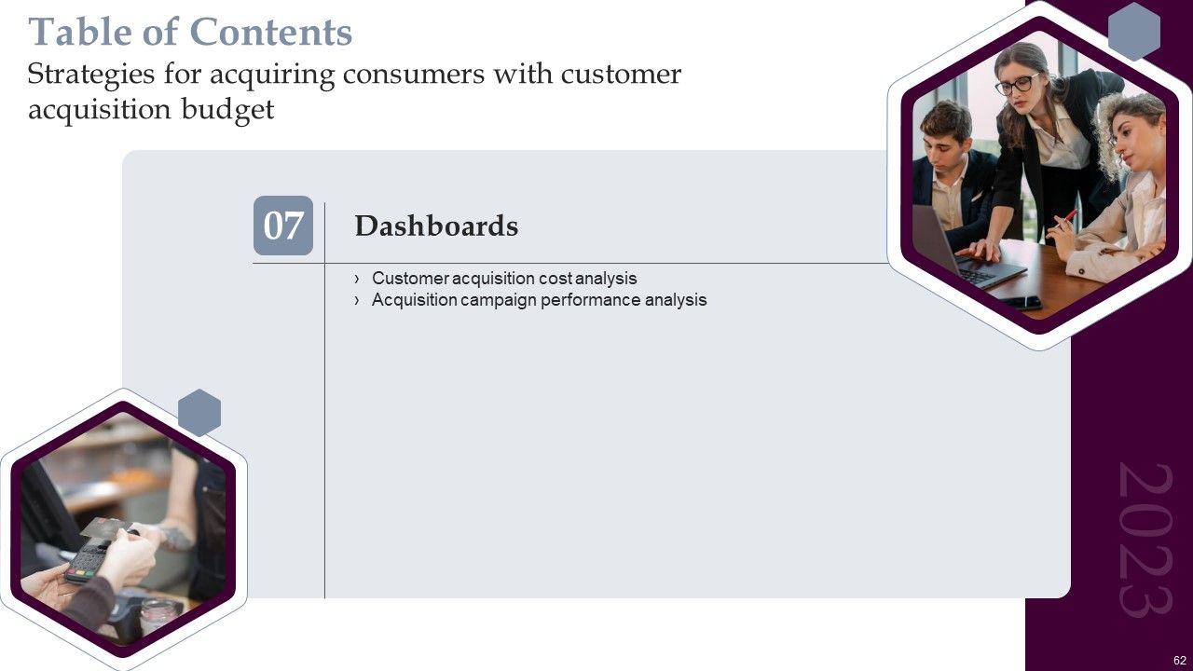Select the Dashboards section heading

click(436, 226)
